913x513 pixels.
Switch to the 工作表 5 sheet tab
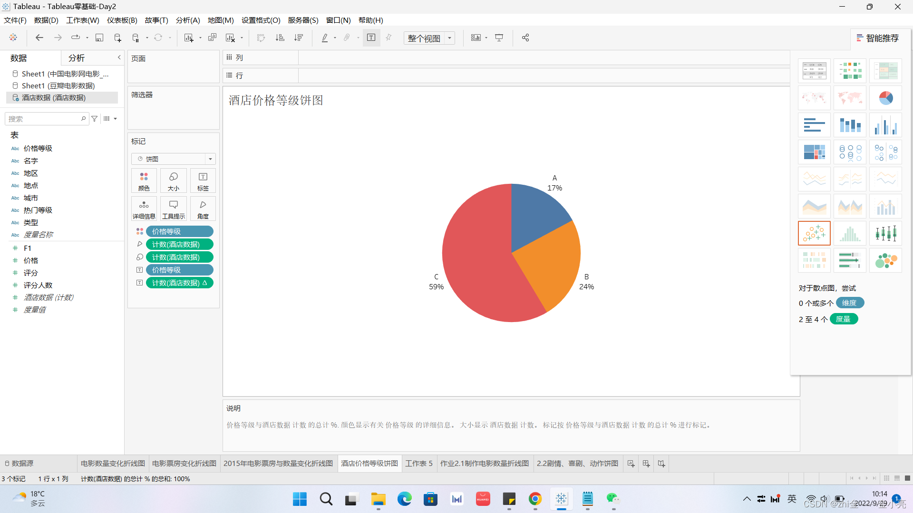[418, 463]
